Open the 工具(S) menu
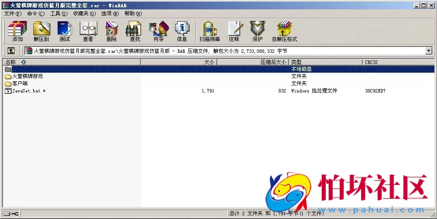Viewport: 437px width, 219px height. (59, 13)
